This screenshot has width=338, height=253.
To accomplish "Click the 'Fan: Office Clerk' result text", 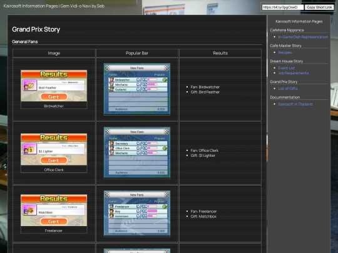I will (x=204, y=151).
